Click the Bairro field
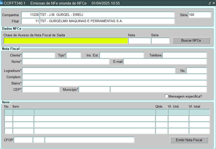Image resolution: width=216 pixels, height=149 pixels. click(x=114, y=83)
